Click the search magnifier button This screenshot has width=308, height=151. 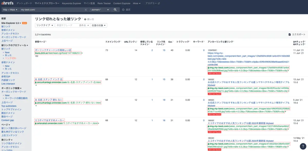115,10
